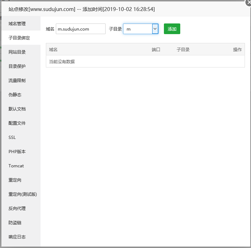Open 配置文件 tab
The width and height of the screenshot is (251, 248).
[17, 123]
